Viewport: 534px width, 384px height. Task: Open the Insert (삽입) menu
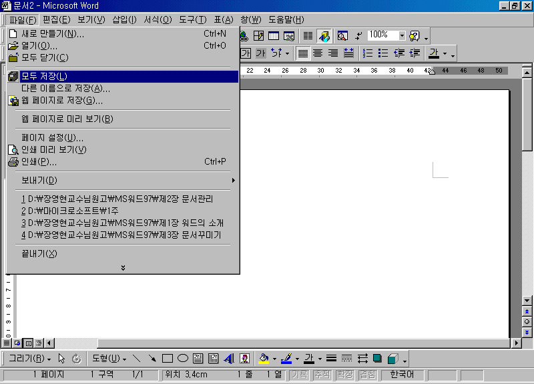click(124, 20)
